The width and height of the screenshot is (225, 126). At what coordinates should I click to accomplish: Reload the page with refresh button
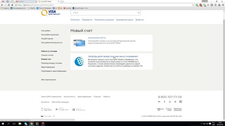pos(9,5)
